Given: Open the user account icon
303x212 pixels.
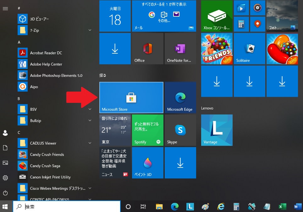Looking at the screenshot, I should point(5,133).
